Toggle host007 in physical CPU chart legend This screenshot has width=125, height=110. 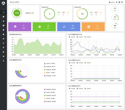point(87,63)
